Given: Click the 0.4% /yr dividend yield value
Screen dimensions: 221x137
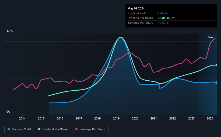Looking at the screenshot, I should point(163,13).
